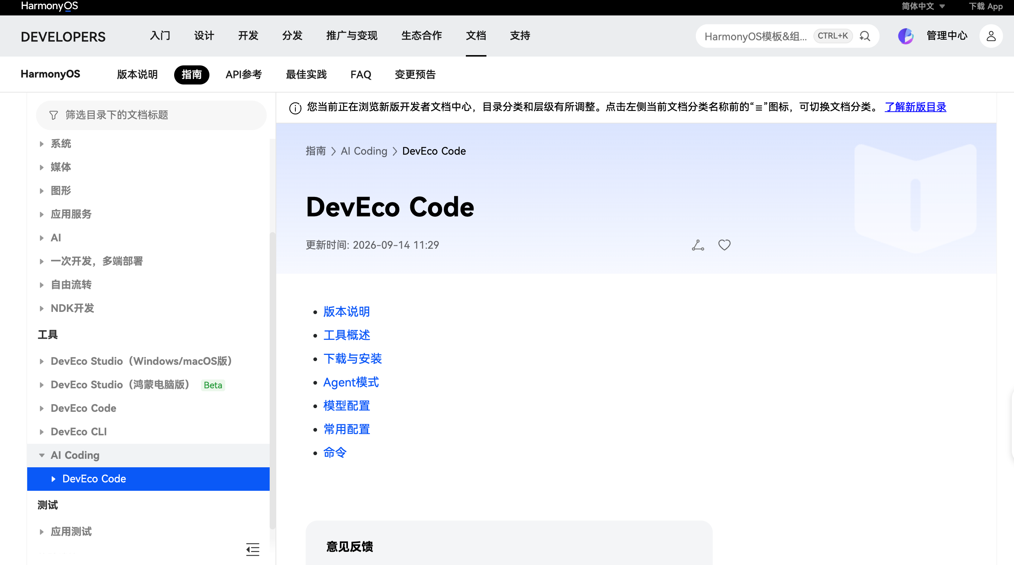Image resolution: width=1014 pixels, height=565 pixels.
Task: Focus the 筛选目录下的文档标题 filter field
Action: coord(151,115)
